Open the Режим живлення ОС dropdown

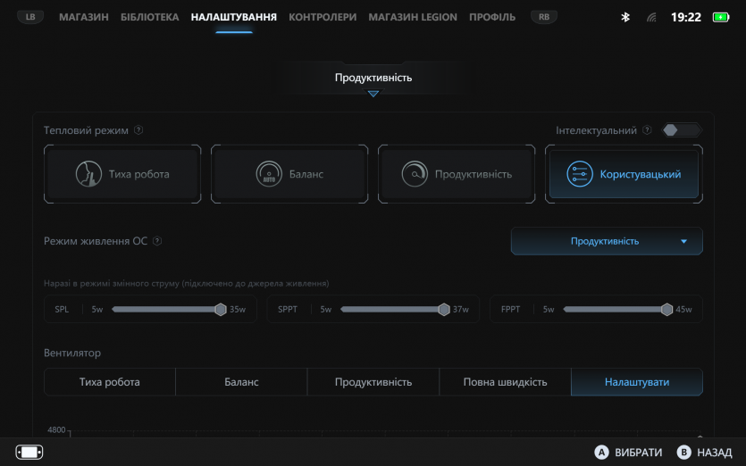(x=607, y=241)
